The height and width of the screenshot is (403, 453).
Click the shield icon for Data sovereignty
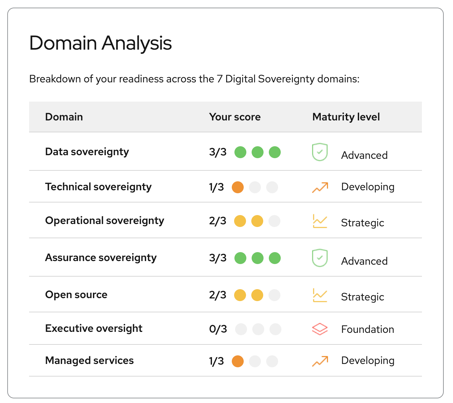(x=319, y=152)
